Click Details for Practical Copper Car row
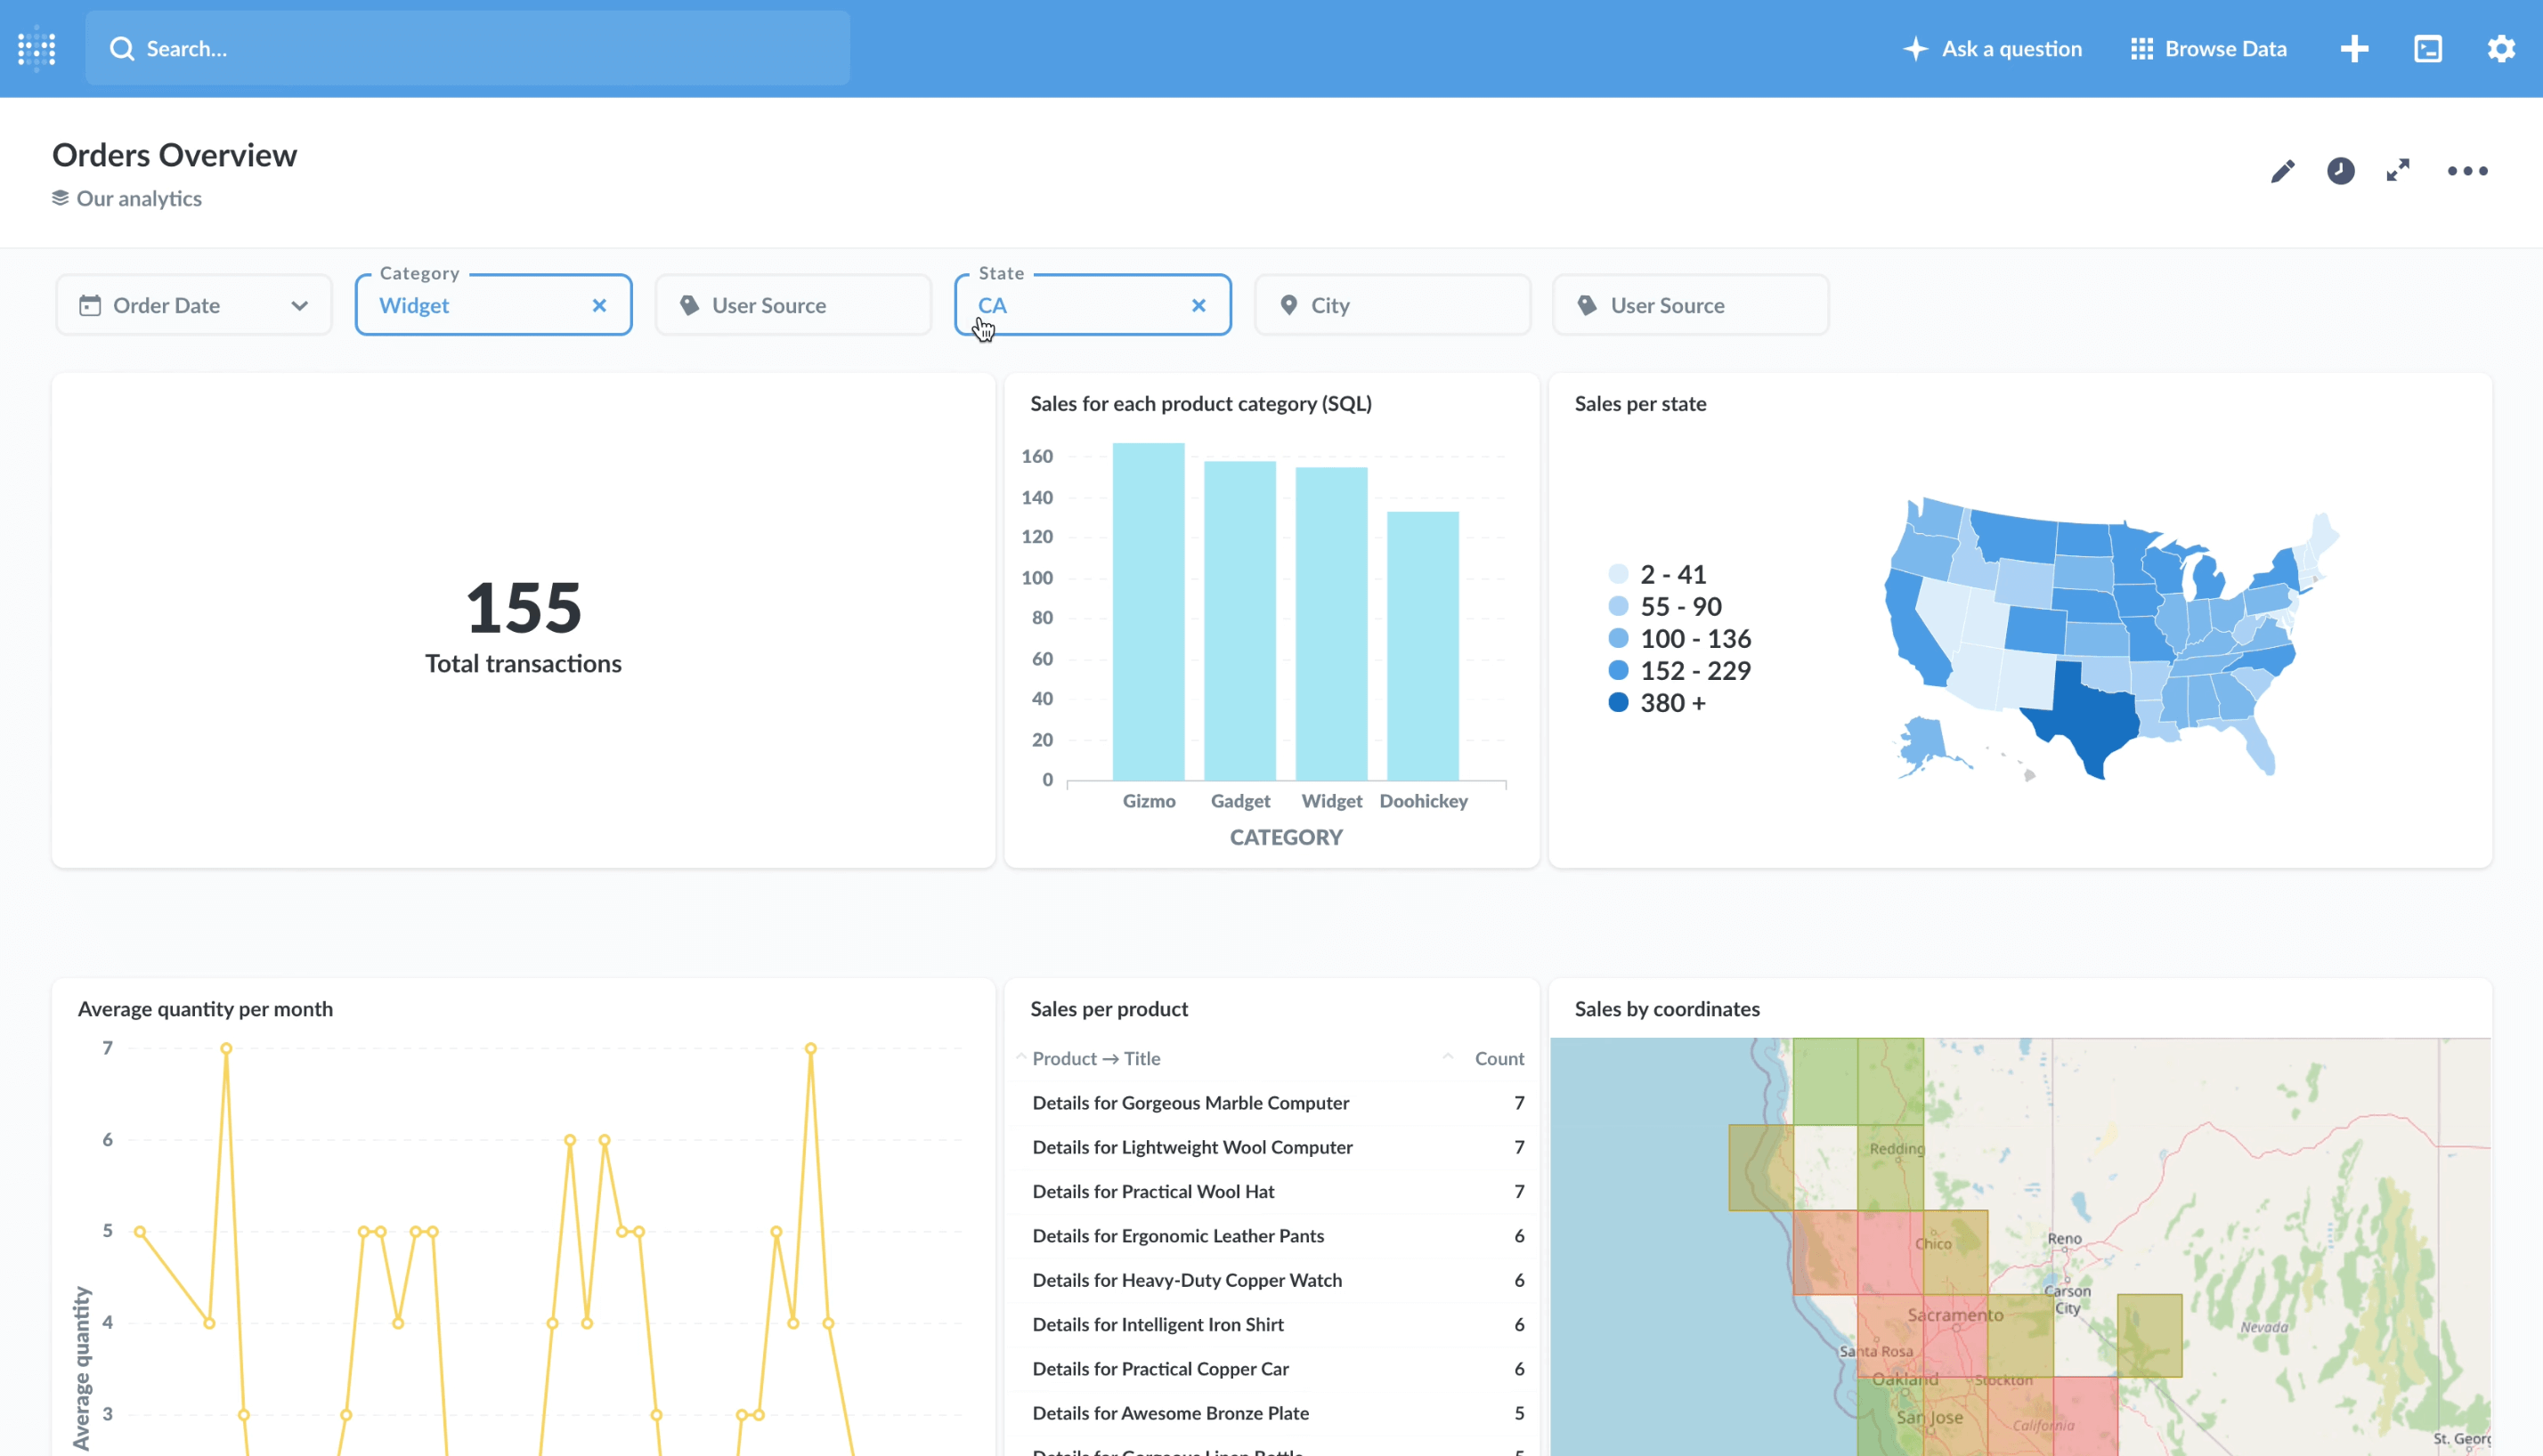 (x=1271, y=1368)
